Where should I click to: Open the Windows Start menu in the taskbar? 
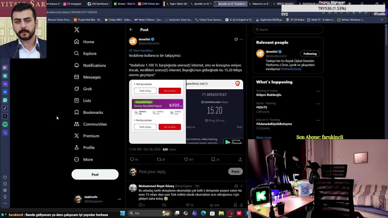(x=122, y=213)
